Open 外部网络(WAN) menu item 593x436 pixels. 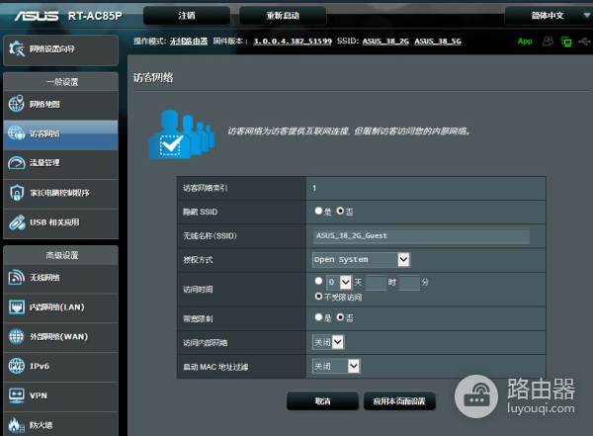click(x=58, y=336)
